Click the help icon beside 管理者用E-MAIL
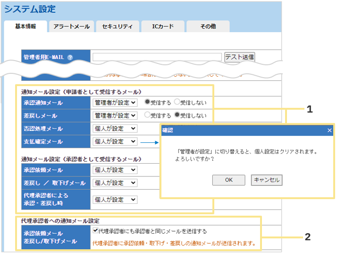The image size is (337, 254). [70, 58]
